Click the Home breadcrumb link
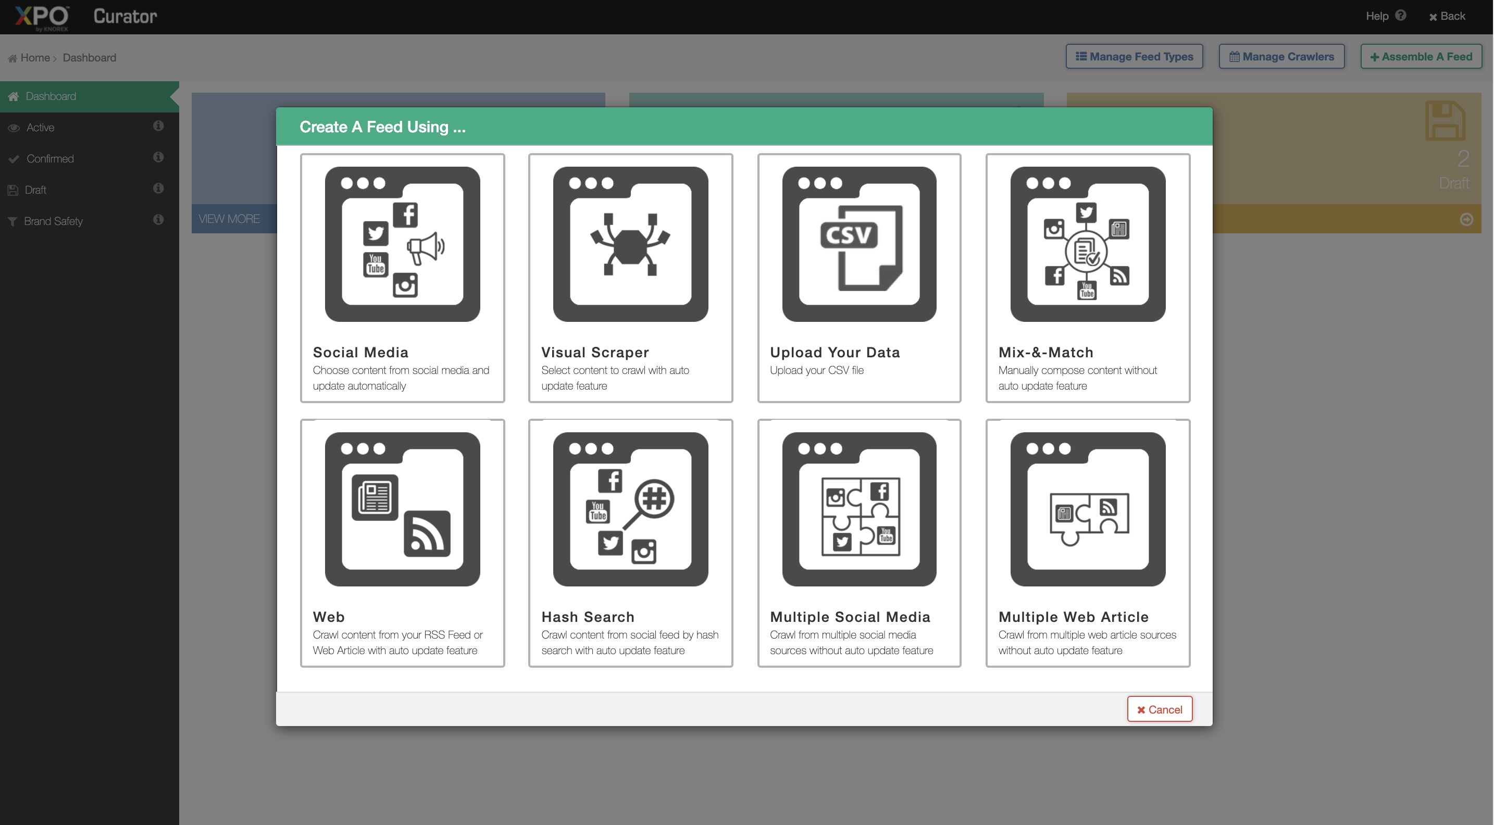1494x825 pixels. click(x=35, y=58)
